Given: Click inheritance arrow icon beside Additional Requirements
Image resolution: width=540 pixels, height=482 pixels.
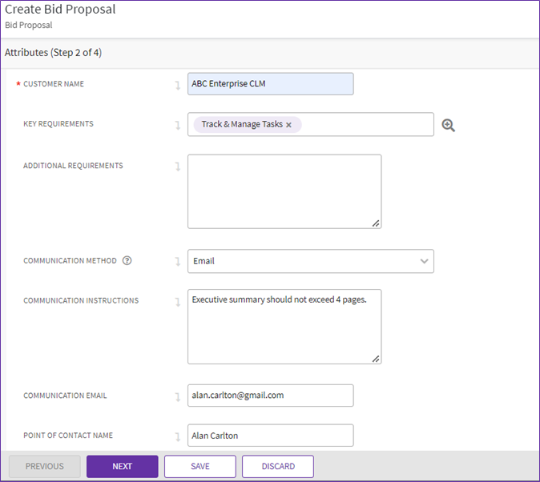Looking at the screenshot, I should pos(177,167).
